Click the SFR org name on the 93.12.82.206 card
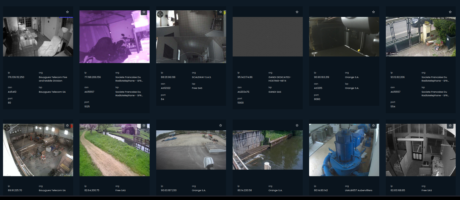This screenshot has width=460, height=200. (435, 79)
